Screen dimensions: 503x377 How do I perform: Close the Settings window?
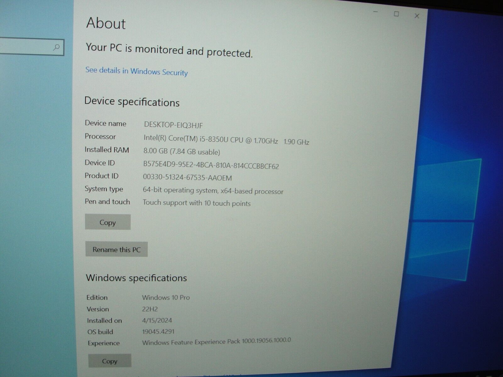[x=417, y=16]
